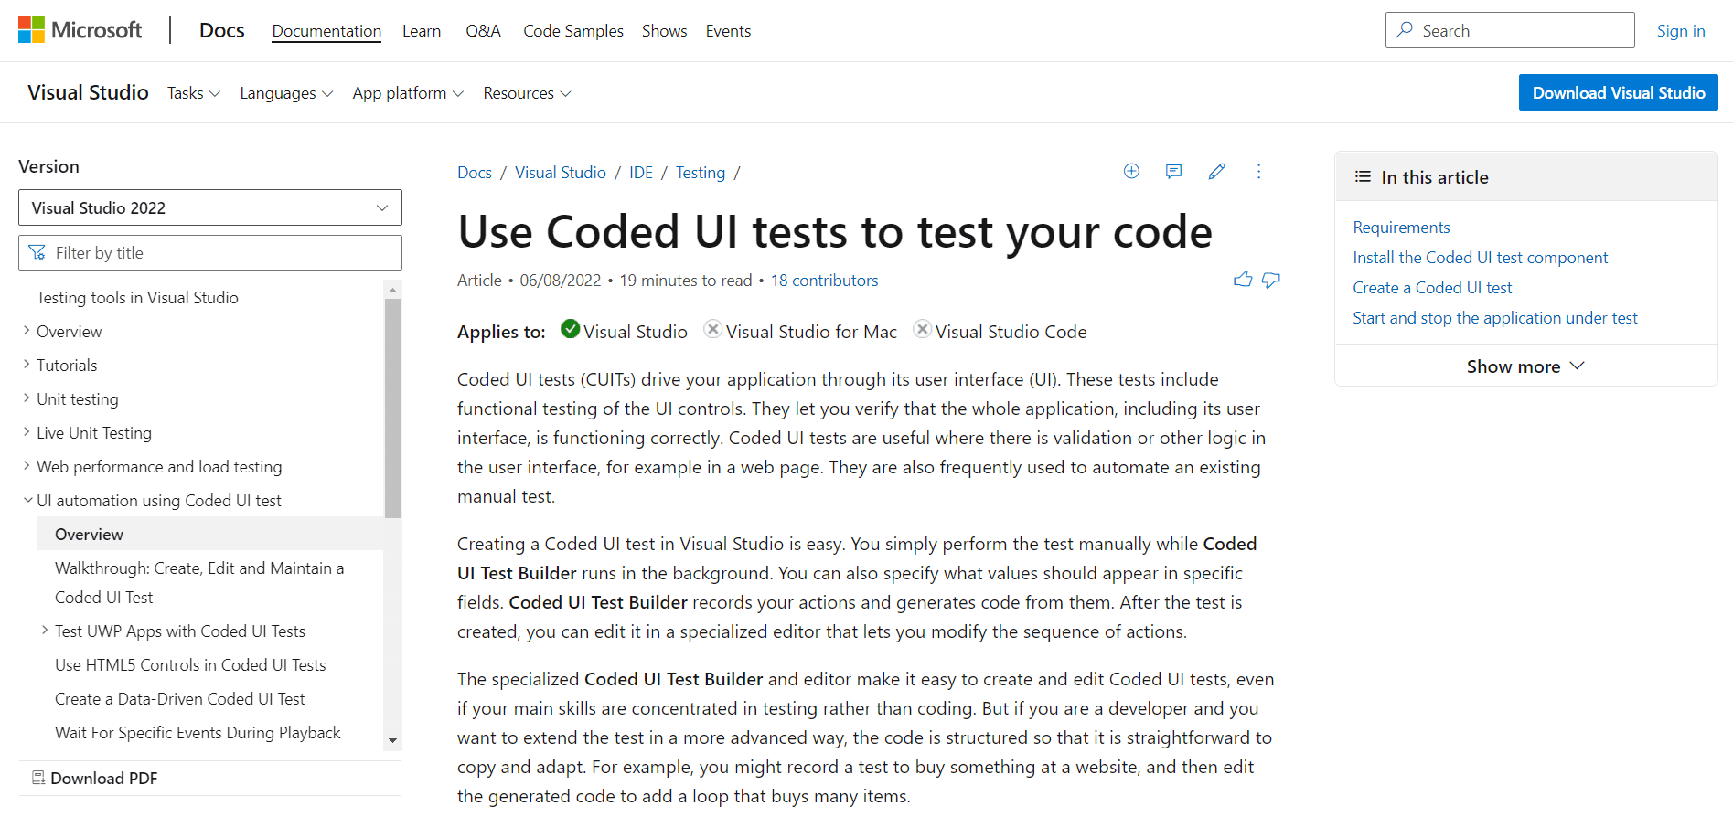Open the Requirements link in article outline
1733x817 pixels.
coord(1401,227)
